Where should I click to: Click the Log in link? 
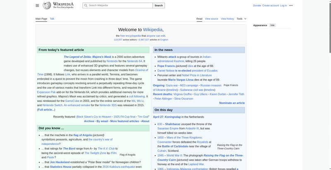coord(283,6)
